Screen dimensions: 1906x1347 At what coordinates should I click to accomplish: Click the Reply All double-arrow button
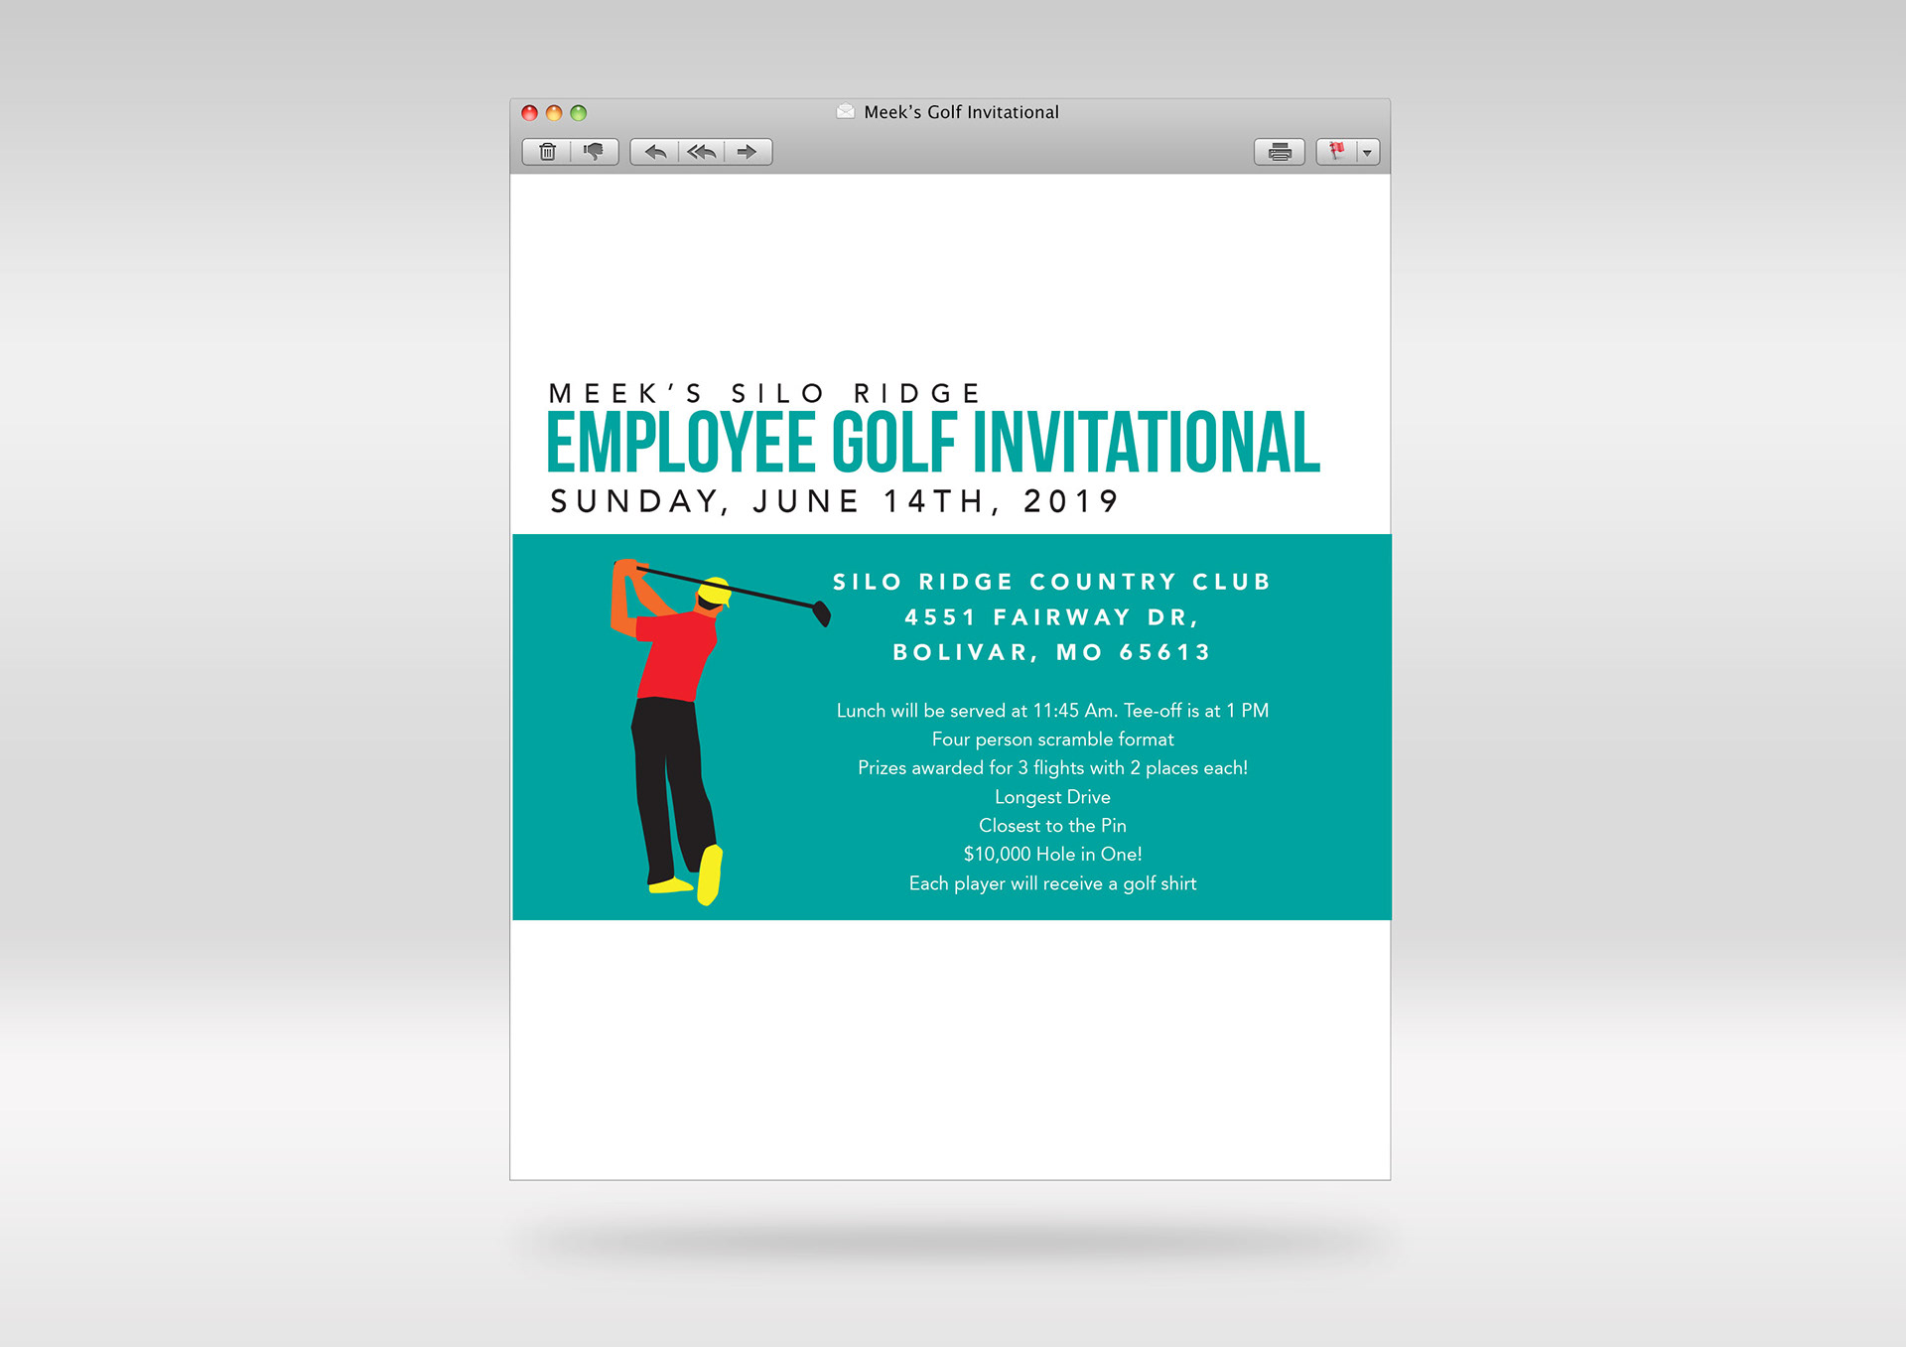pos(702,152)
